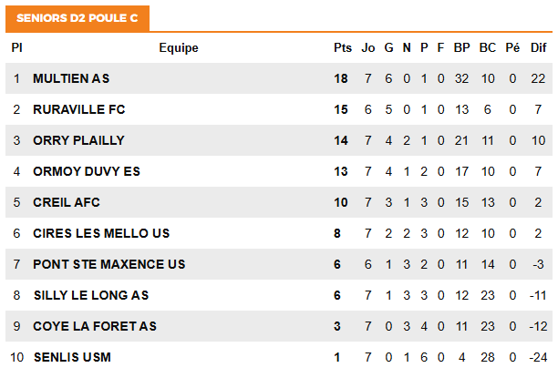Click MULTIEN AS points value 18
The image size is (558, 378).
tap(341, 79)
